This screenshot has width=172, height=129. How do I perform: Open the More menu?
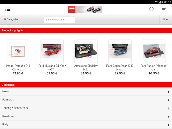166,19
